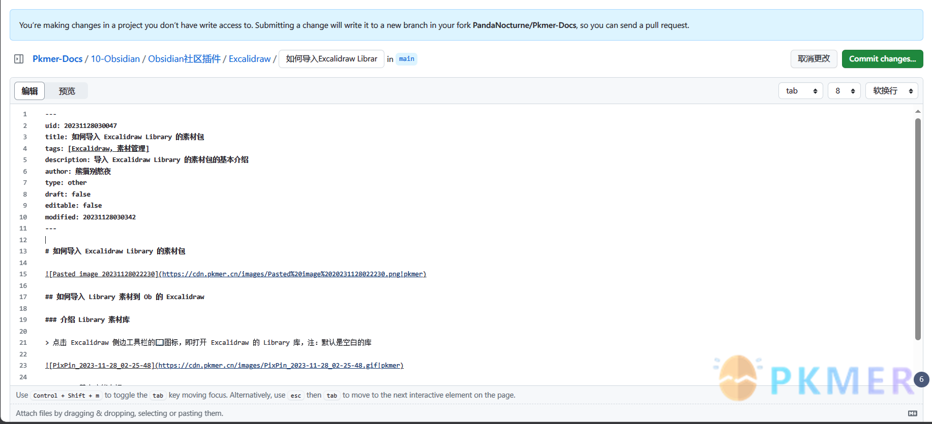Click the title line in front matter
This screenshot has height=424, width=932.
125,137
